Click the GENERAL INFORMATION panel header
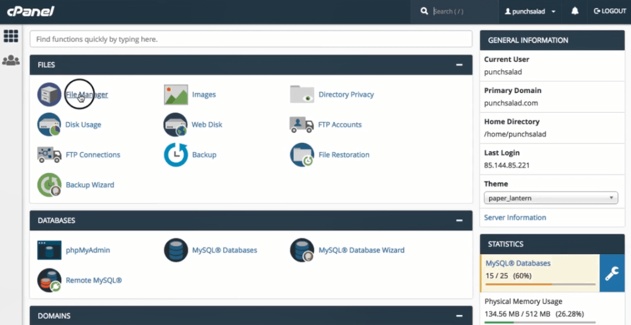 tap(552, 40)
